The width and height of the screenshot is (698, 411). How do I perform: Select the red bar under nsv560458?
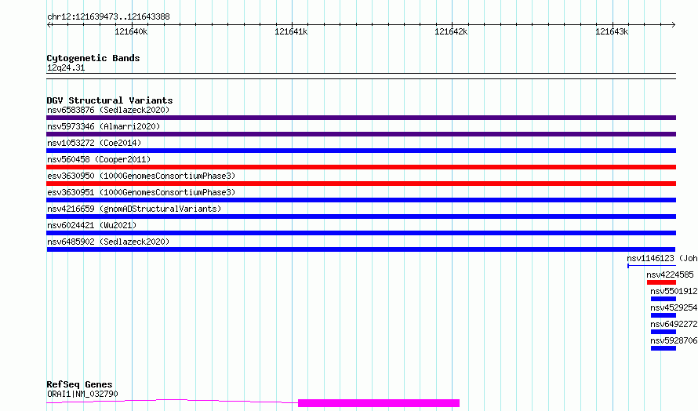coord(361,167)
